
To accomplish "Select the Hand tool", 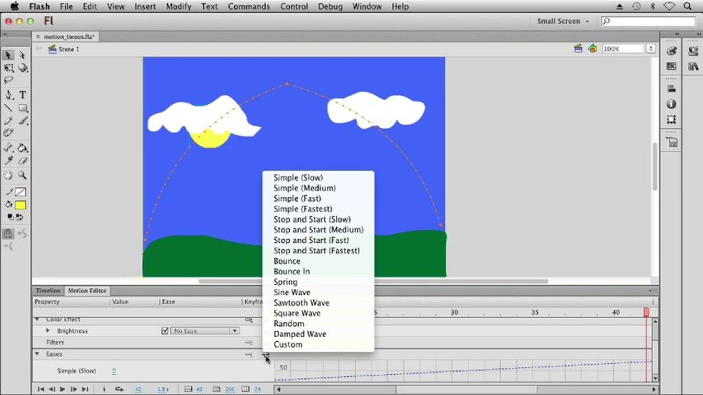I will (8, 176).
